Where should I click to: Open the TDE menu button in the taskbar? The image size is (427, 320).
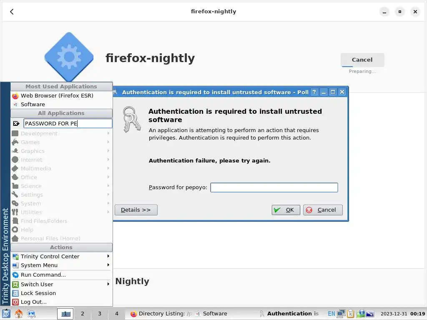coord(6,313)
